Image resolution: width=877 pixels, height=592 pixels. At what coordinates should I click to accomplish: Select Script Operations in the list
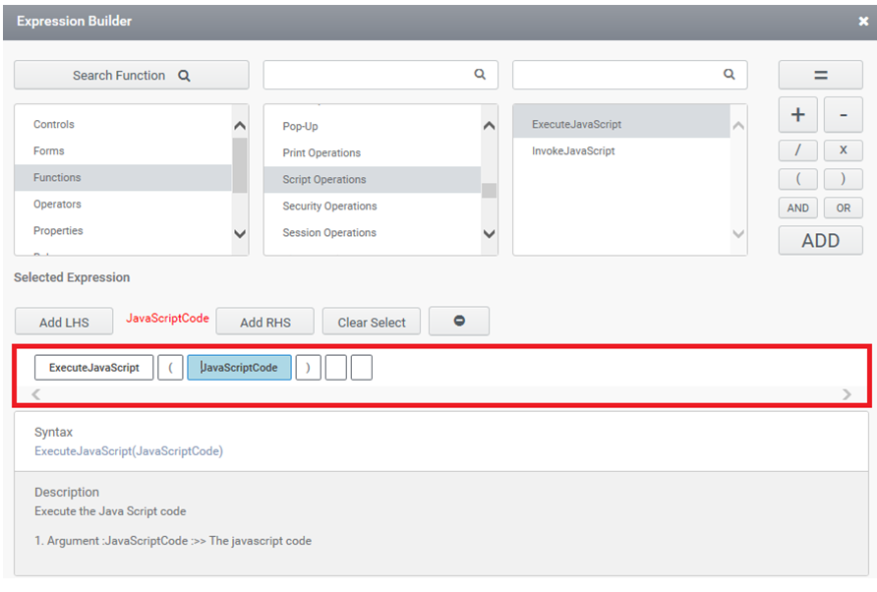(324, 180)
